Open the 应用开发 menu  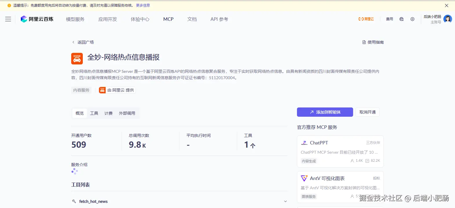pyautogui.click(x=108, y=19)
